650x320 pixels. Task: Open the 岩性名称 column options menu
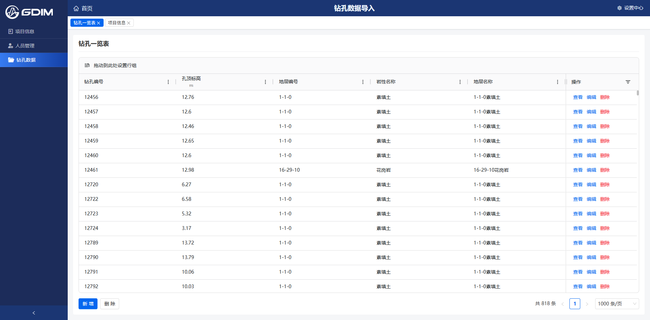click(460, 82)
